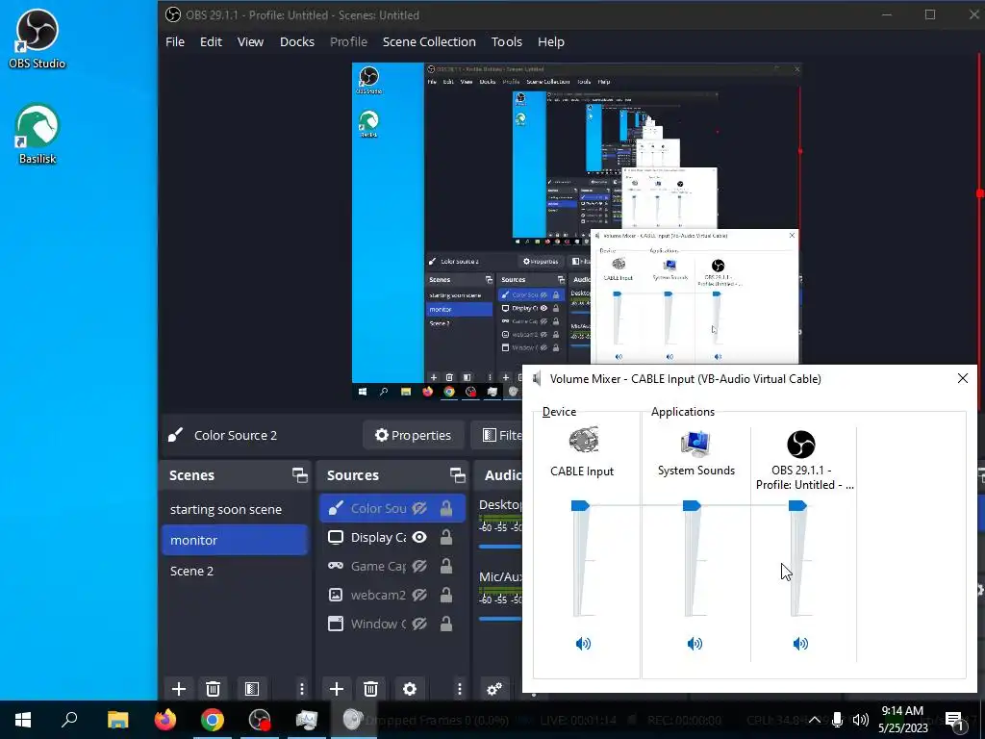The image size is (985, 739).
Task: Toggle lock on Game Capture source
Action: (446, 566)
